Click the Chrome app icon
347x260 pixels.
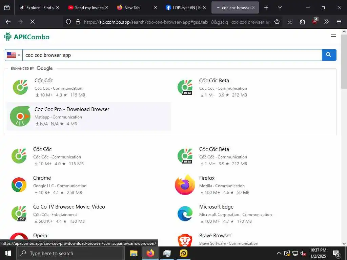(19, 185)
